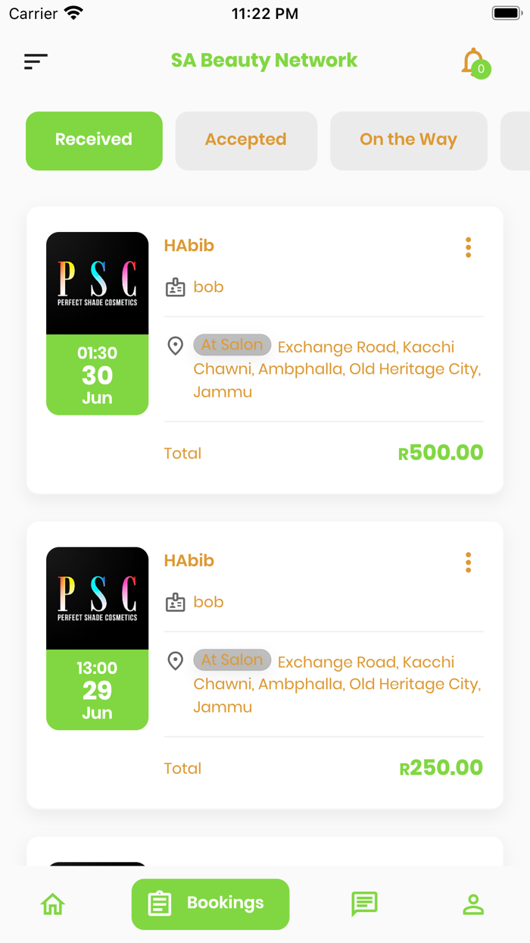Tap the home icon in bottom navigation
Viewport: 530px width, 943px height.
(x=52, y=904)
